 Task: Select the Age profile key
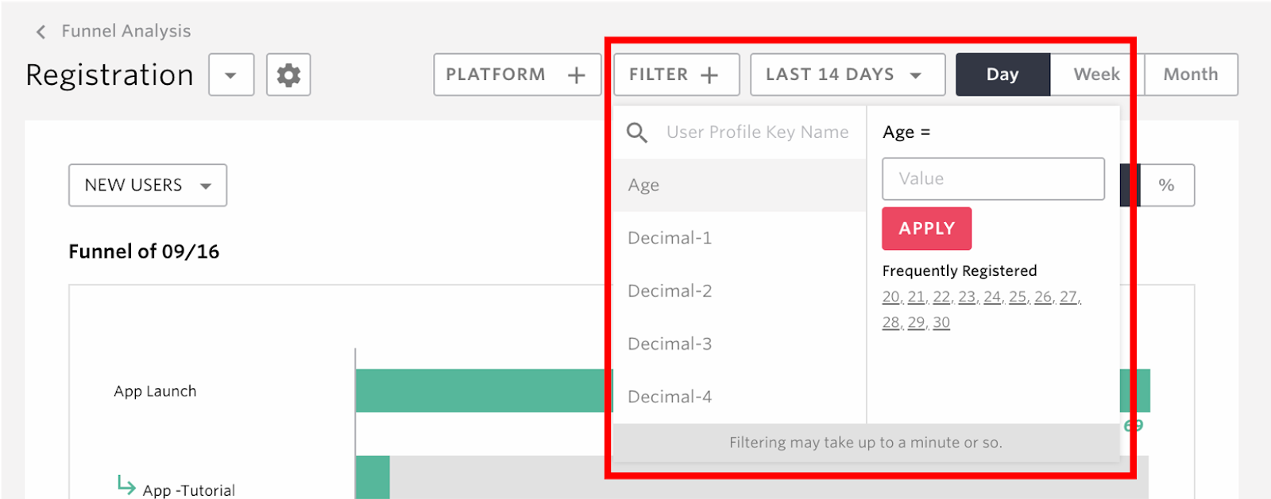(740, 185)
